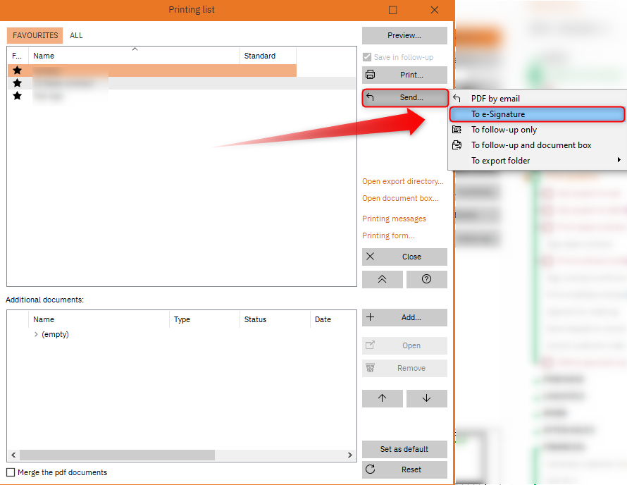This screenshot has height=485, width=627.
Task: Open export directory link
Action: point(403,181)
